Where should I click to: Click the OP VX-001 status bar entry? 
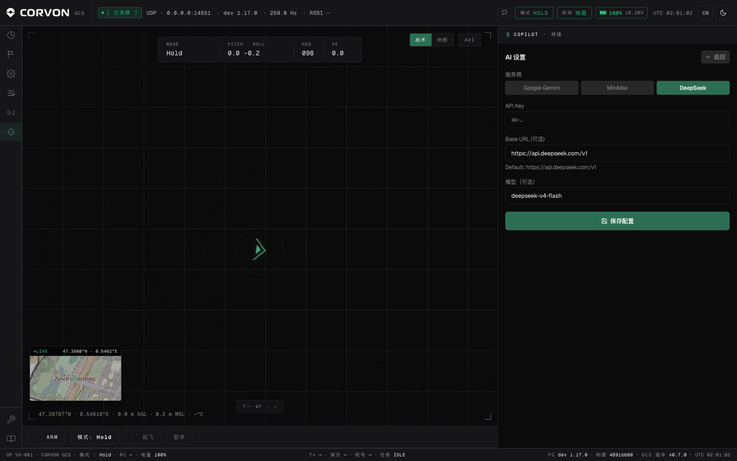point(19,455)
